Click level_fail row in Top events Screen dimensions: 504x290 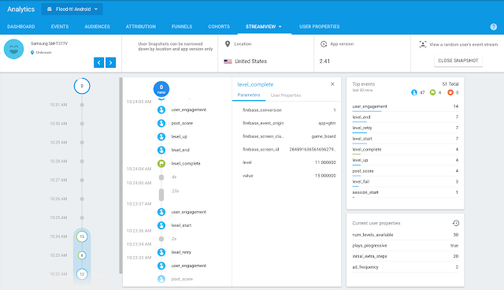406,182
